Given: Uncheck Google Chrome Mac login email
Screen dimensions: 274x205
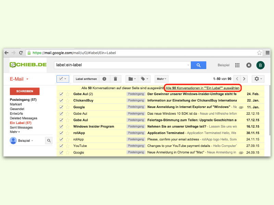Looking at the screenshot, I should (x=61, y=152).
